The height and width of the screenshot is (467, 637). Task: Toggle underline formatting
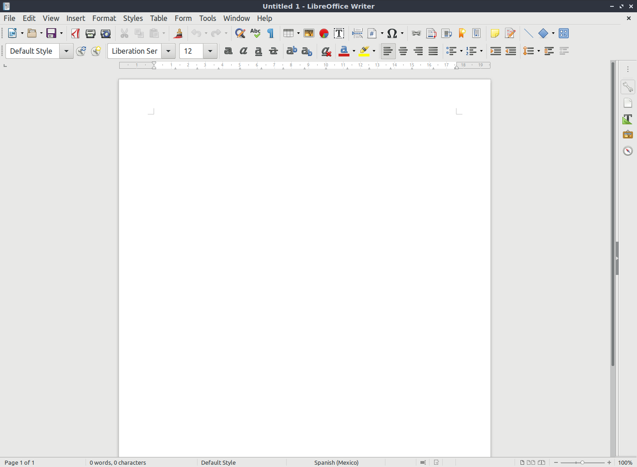258,51
